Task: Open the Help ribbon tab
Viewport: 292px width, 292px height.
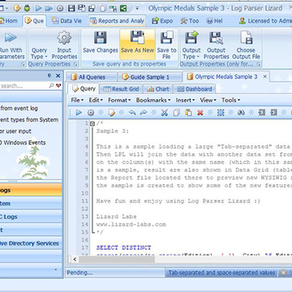Action: [215, 21]
